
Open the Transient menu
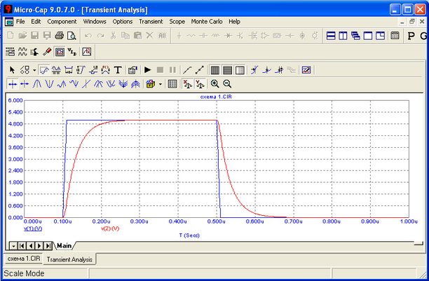[151, 22]
